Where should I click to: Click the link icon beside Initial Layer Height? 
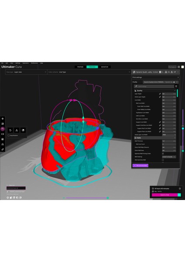160,97
